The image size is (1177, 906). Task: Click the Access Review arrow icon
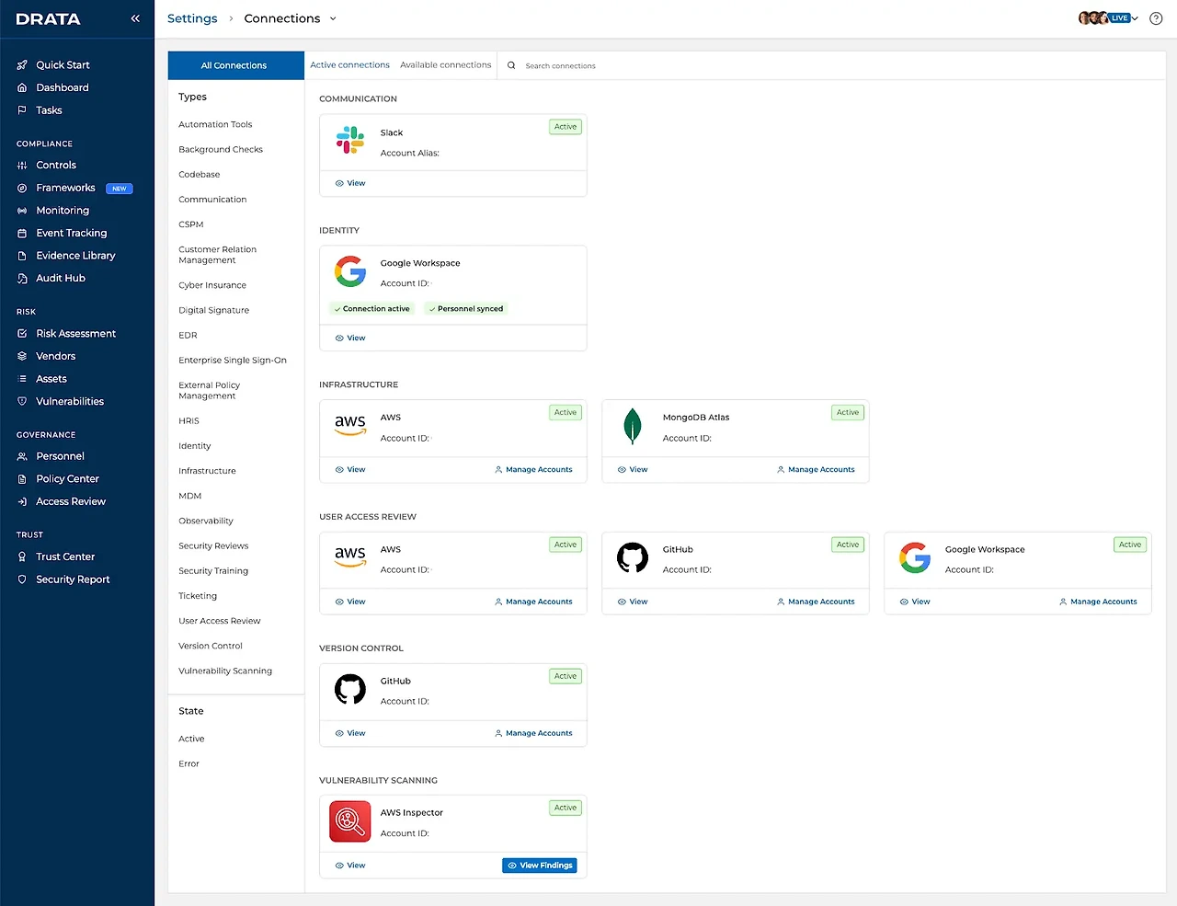click(22, 502)
